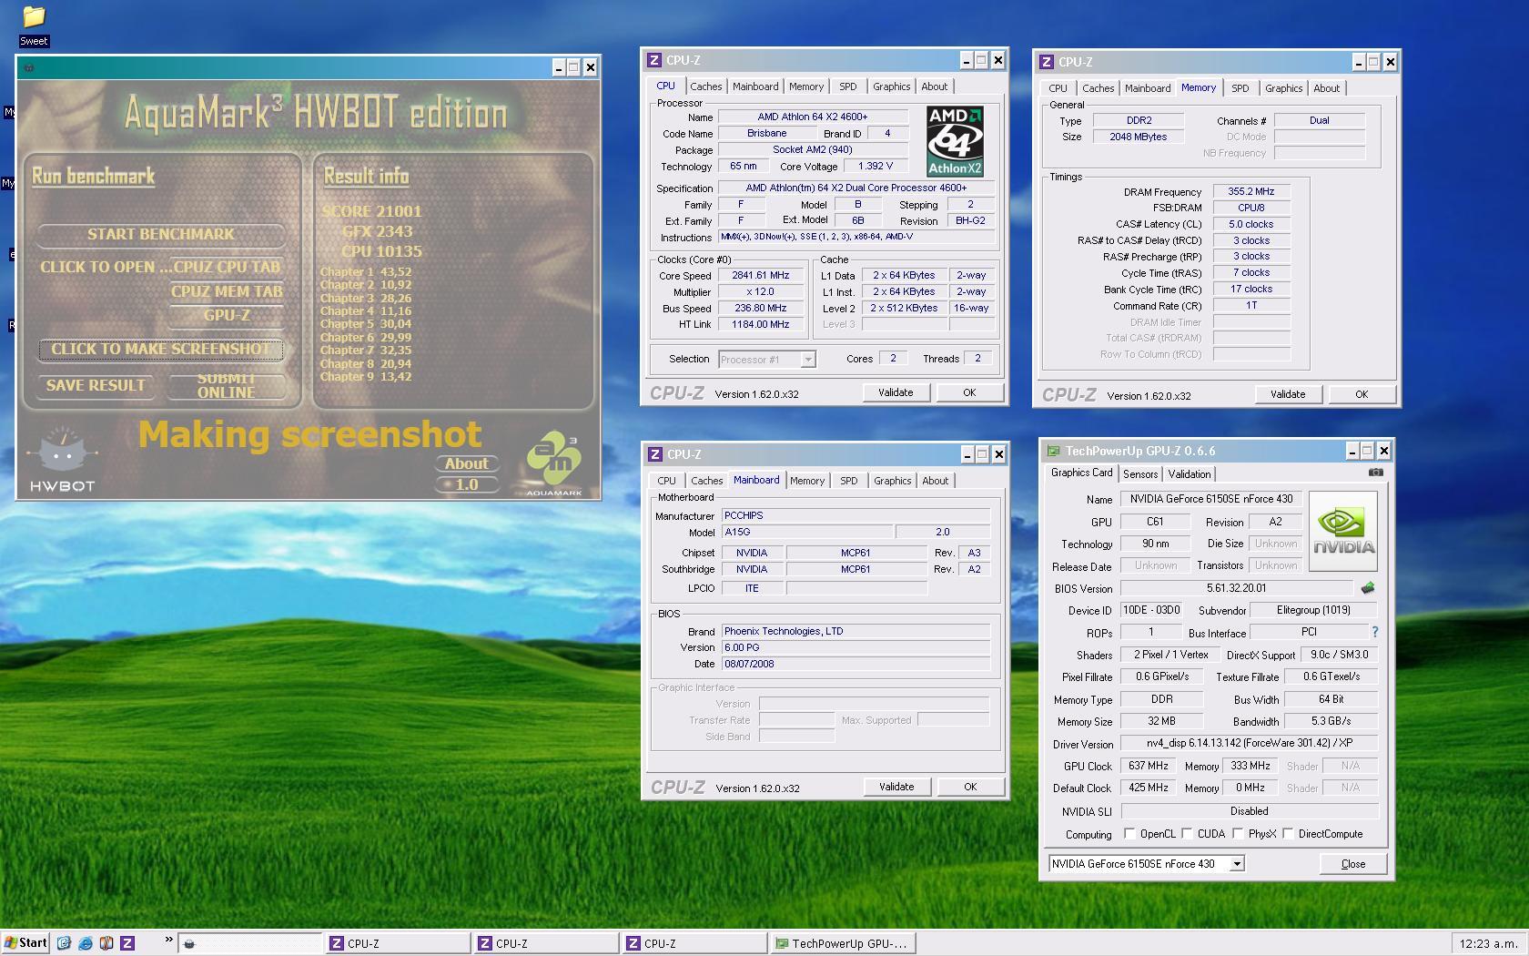
Task: Click the BIOS Version field 5.61.32.20.01
Action: [x=1236, y=588]
